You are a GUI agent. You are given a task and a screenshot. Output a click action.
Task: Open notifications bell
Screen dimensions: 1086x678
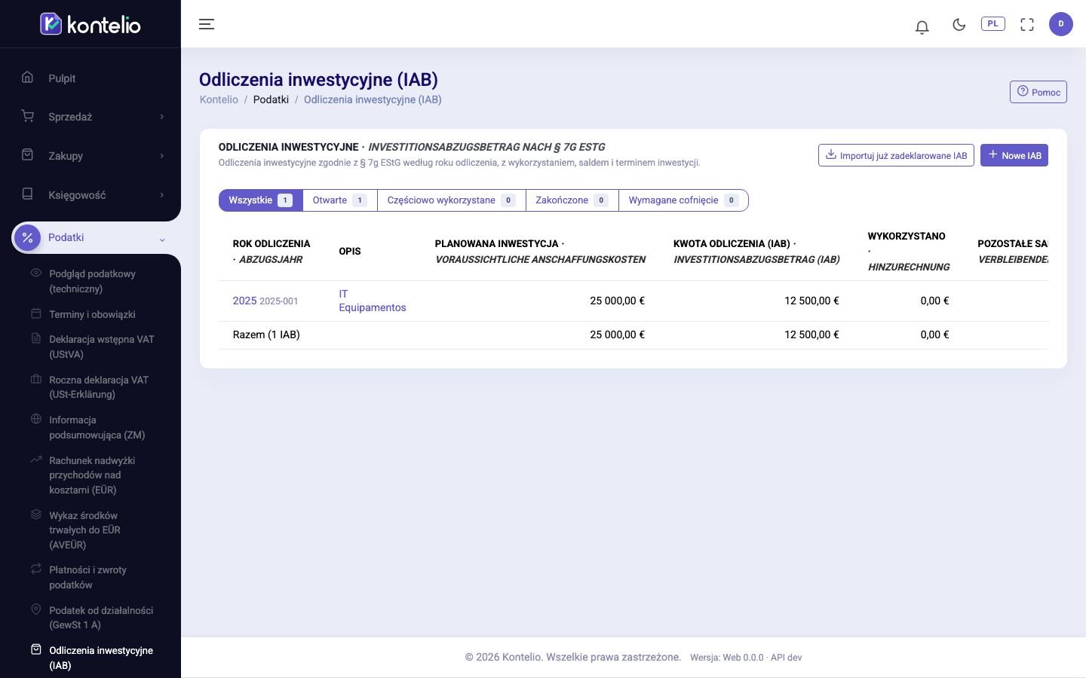[x=922, y=26]
